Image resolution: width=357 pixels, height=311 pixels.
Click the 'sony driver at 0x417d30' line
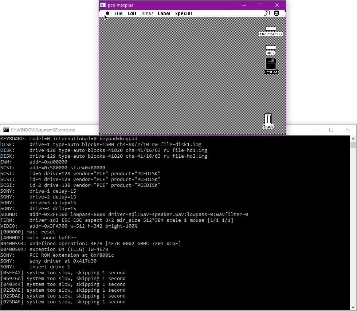click(48, 261)
